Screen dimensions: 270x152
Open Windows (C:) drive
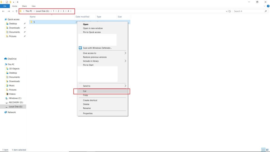(15, 98)
